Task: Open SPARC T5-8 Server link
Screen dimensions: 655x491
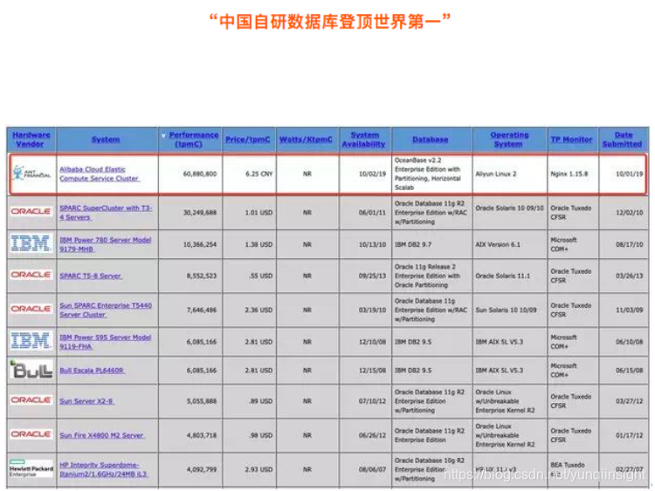Action: coord(91,276)
